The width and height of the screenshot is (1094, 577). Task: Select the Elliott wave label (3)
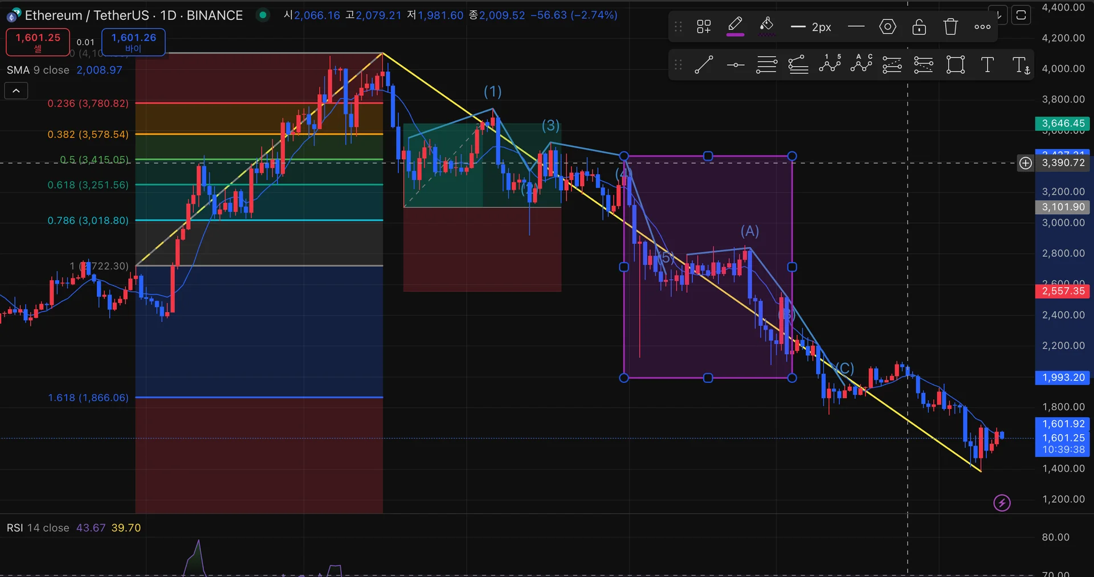click(x=550, y=125)
